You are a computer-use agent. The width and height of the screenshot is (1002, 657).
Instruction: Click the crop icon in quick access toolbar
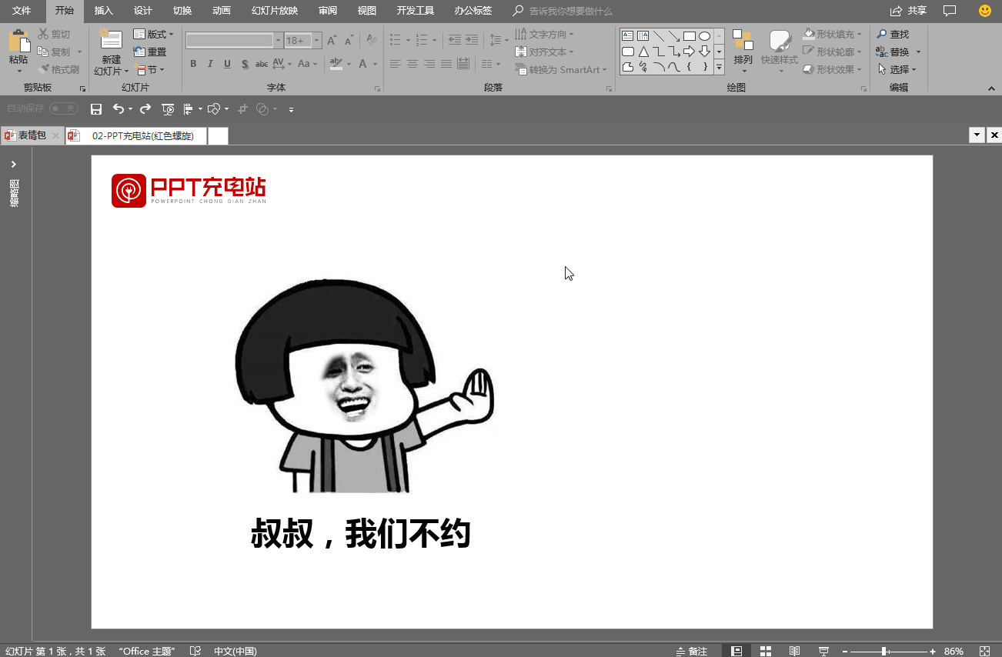pyautogui.click(x=242, y=109)
